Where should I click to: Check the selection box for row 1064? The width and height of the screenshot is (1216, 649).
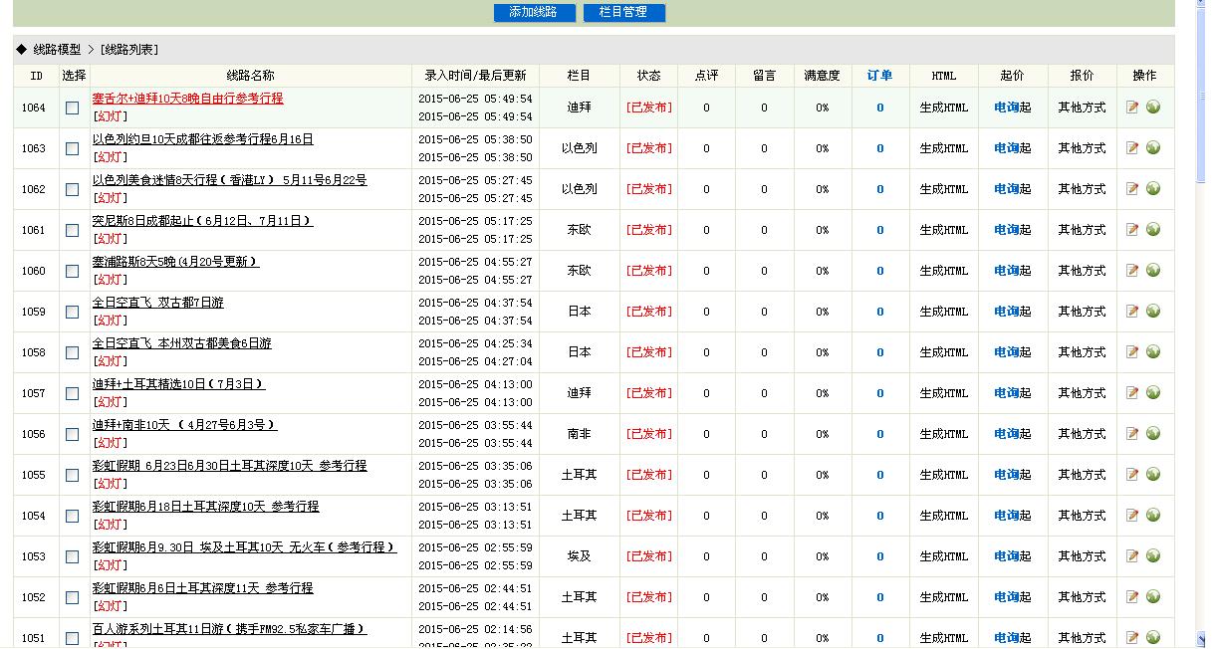pyautogui.click(x=72, y=108)
